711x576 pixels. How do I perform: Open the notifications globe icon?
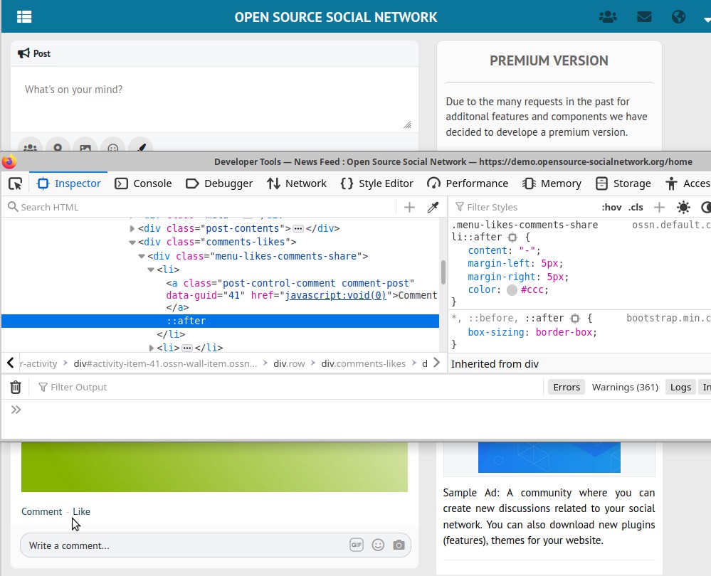pyautogui.click(x=679, y=16)
